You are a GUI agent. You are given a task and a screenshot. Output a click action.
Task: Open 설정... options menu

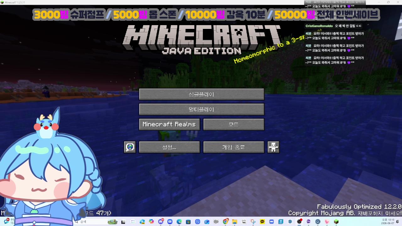click(x=169, y=147)
